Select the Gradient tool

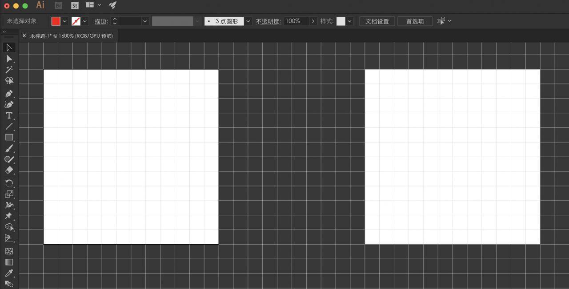pyautogui.click(x=9, y=262)
